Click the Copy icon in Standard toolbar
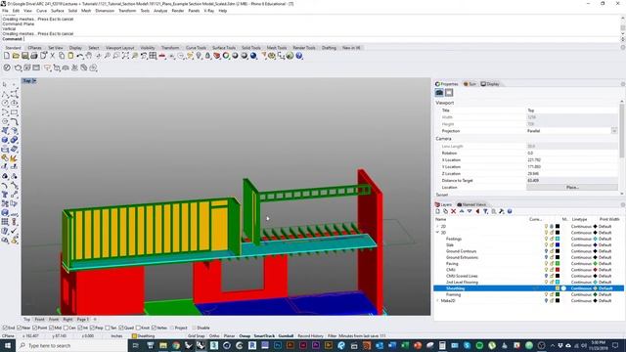The width and height of the screenshot is (626, 352). 62,56
